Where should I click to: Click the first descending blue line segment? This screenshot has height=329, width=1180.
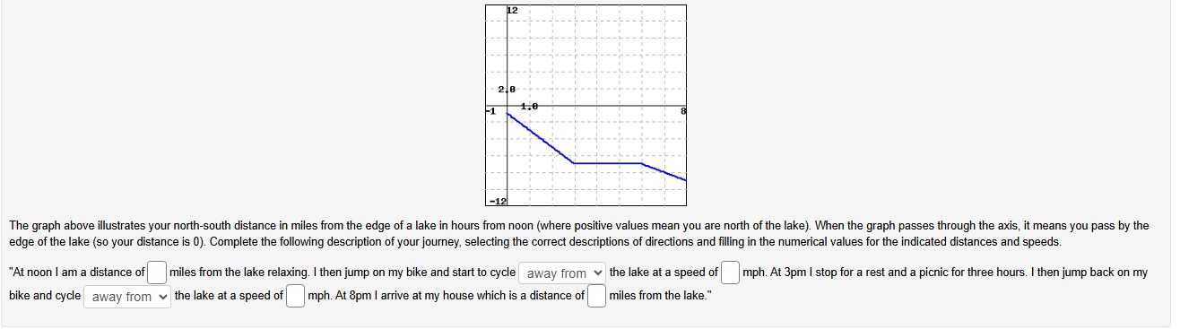click(541, 138)
